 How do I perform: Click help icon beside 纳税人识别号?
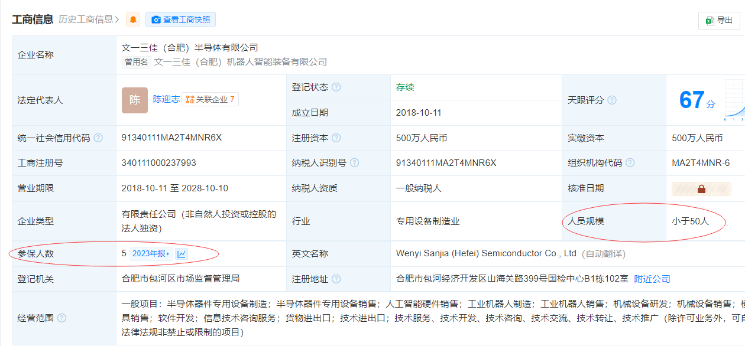coord(354,163)
